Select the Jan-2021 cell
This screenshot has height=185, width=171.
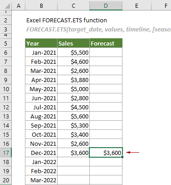tap(41, 52)
